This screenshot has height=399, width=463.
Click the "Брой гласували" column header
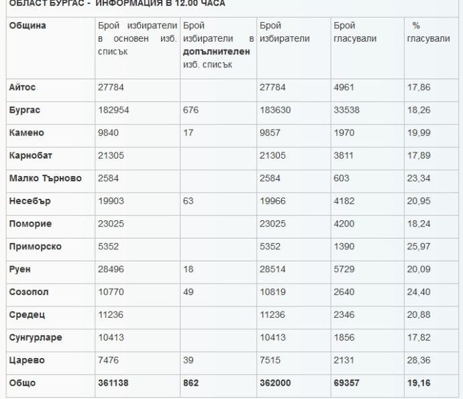pos(354,32)
